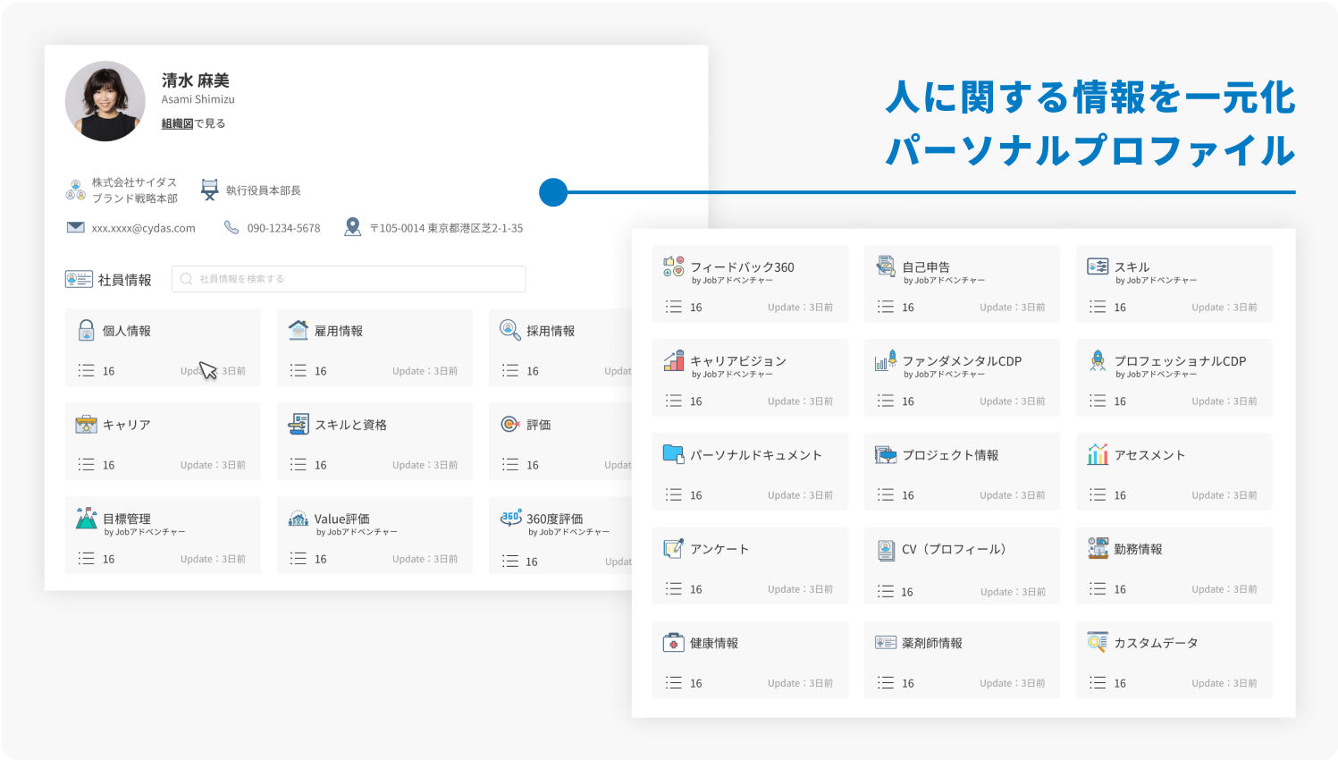Open the スキルと資格 card
The image size is (1338, 760).
[x=374, y=441]
